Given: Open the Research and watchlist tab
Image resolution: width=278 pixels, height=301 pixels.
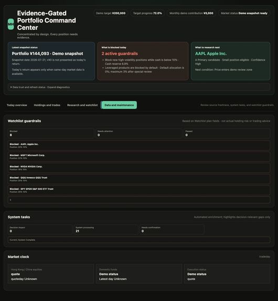Looking at the screenshot, I should click(82, 105).
